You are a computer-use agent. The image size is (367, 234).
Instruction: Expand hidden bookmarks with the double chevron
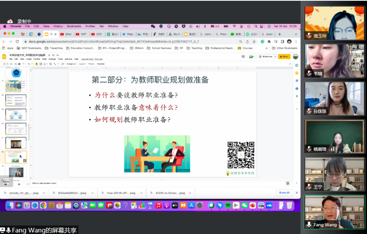tap(267, 48)
